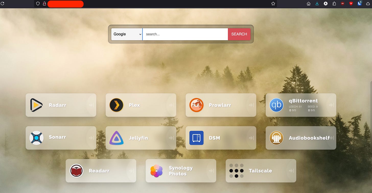Open the uBlock Origin extension icon
The width and height of the screenshot is (372, 193).
[343, 4]
